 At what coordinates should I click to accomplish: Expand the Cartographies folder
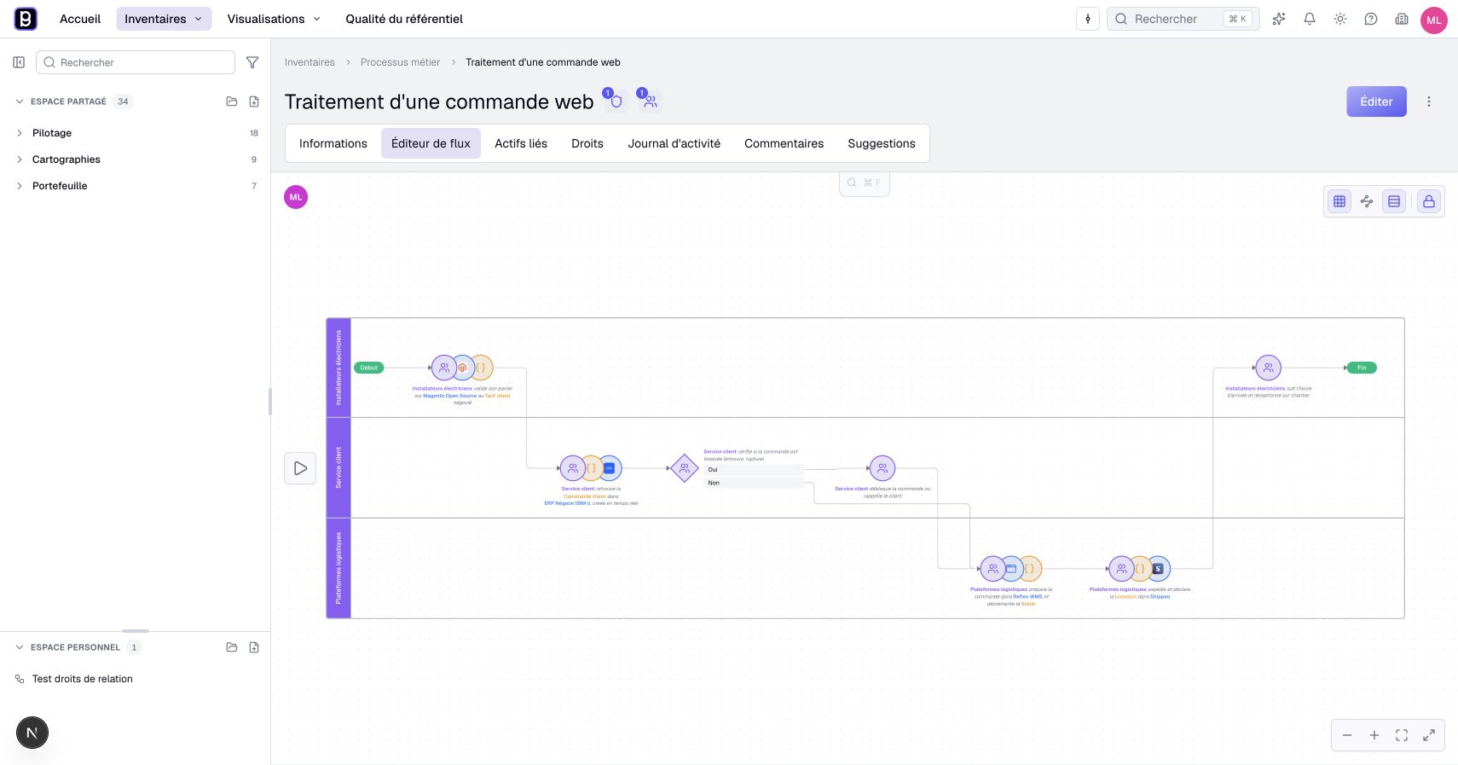20,159
